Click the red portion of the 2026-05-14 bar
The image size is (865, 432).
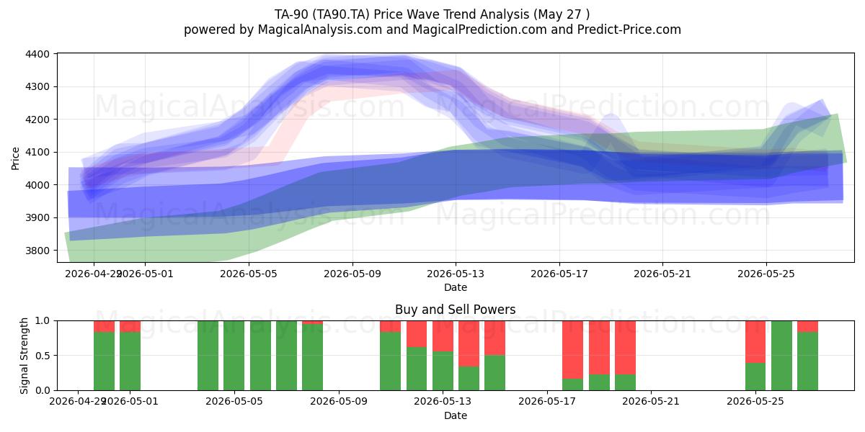(469, 344)
